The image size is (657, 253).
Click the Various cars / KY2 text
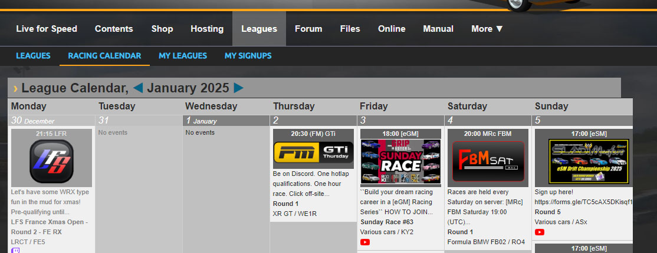click(386, 232)
